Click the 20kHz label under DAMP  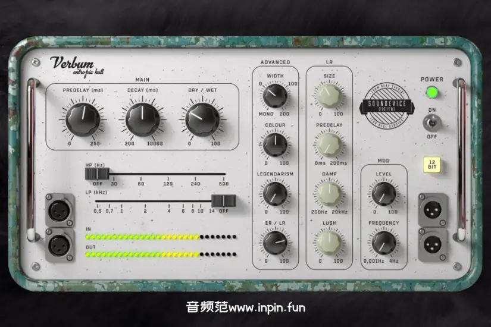click(x=339, y=212)
